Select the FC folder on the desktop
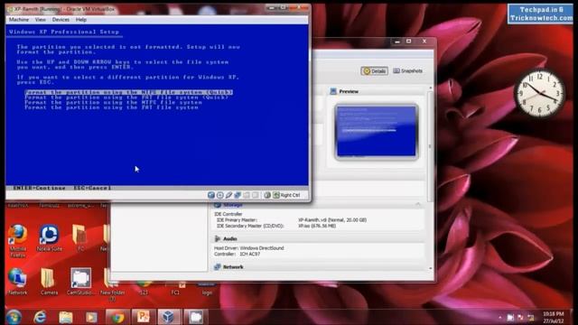Viewport: 578px width, 325px height. pos(79,238)
